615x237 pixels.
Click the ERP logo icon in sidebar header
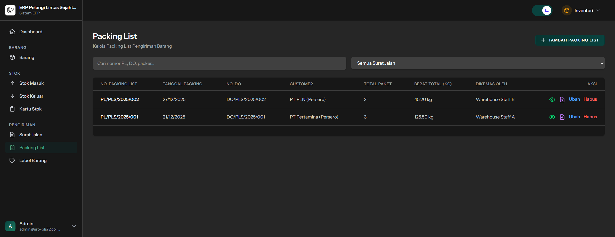tap(10, 10)
